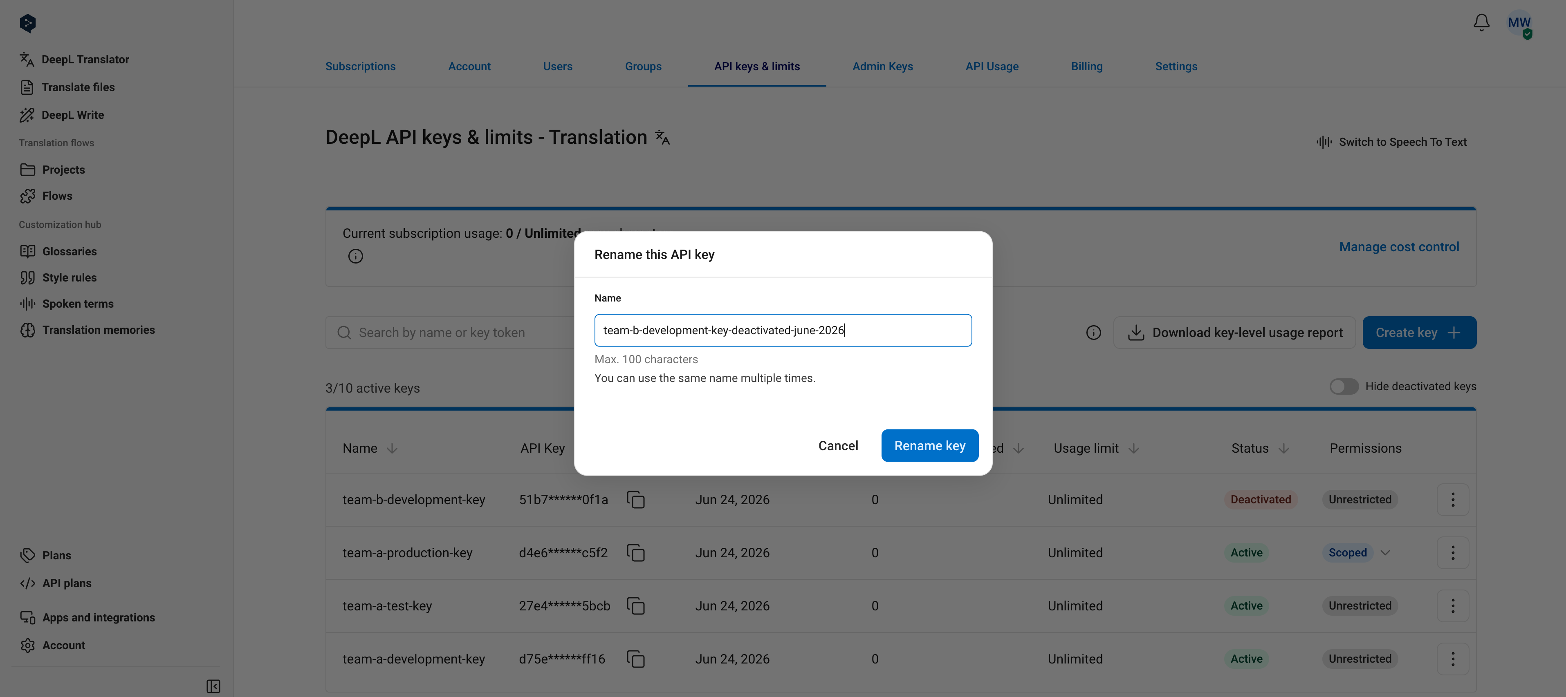
Task: Click the team-a-development-key name
Action: [414, 659]
